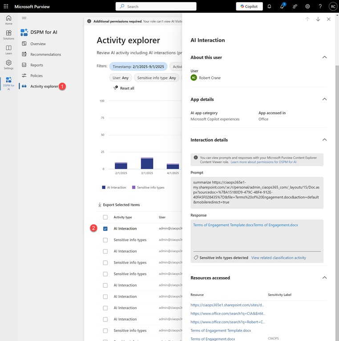Collapse the Interaction details section
339x341 pixels.
pyautogui.click(x=324, y=140)
